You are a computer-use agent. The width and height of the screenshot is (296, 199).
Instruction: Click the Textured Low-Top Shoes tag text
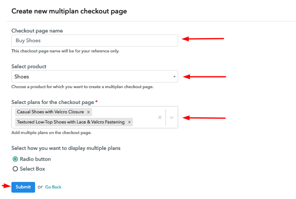click(71, 122)
